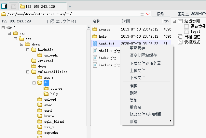Collapse the root / node in the tree
Image resolution: width=206 pixels, height=138 pixels.
pyautogui.click(x=3, y=28)
